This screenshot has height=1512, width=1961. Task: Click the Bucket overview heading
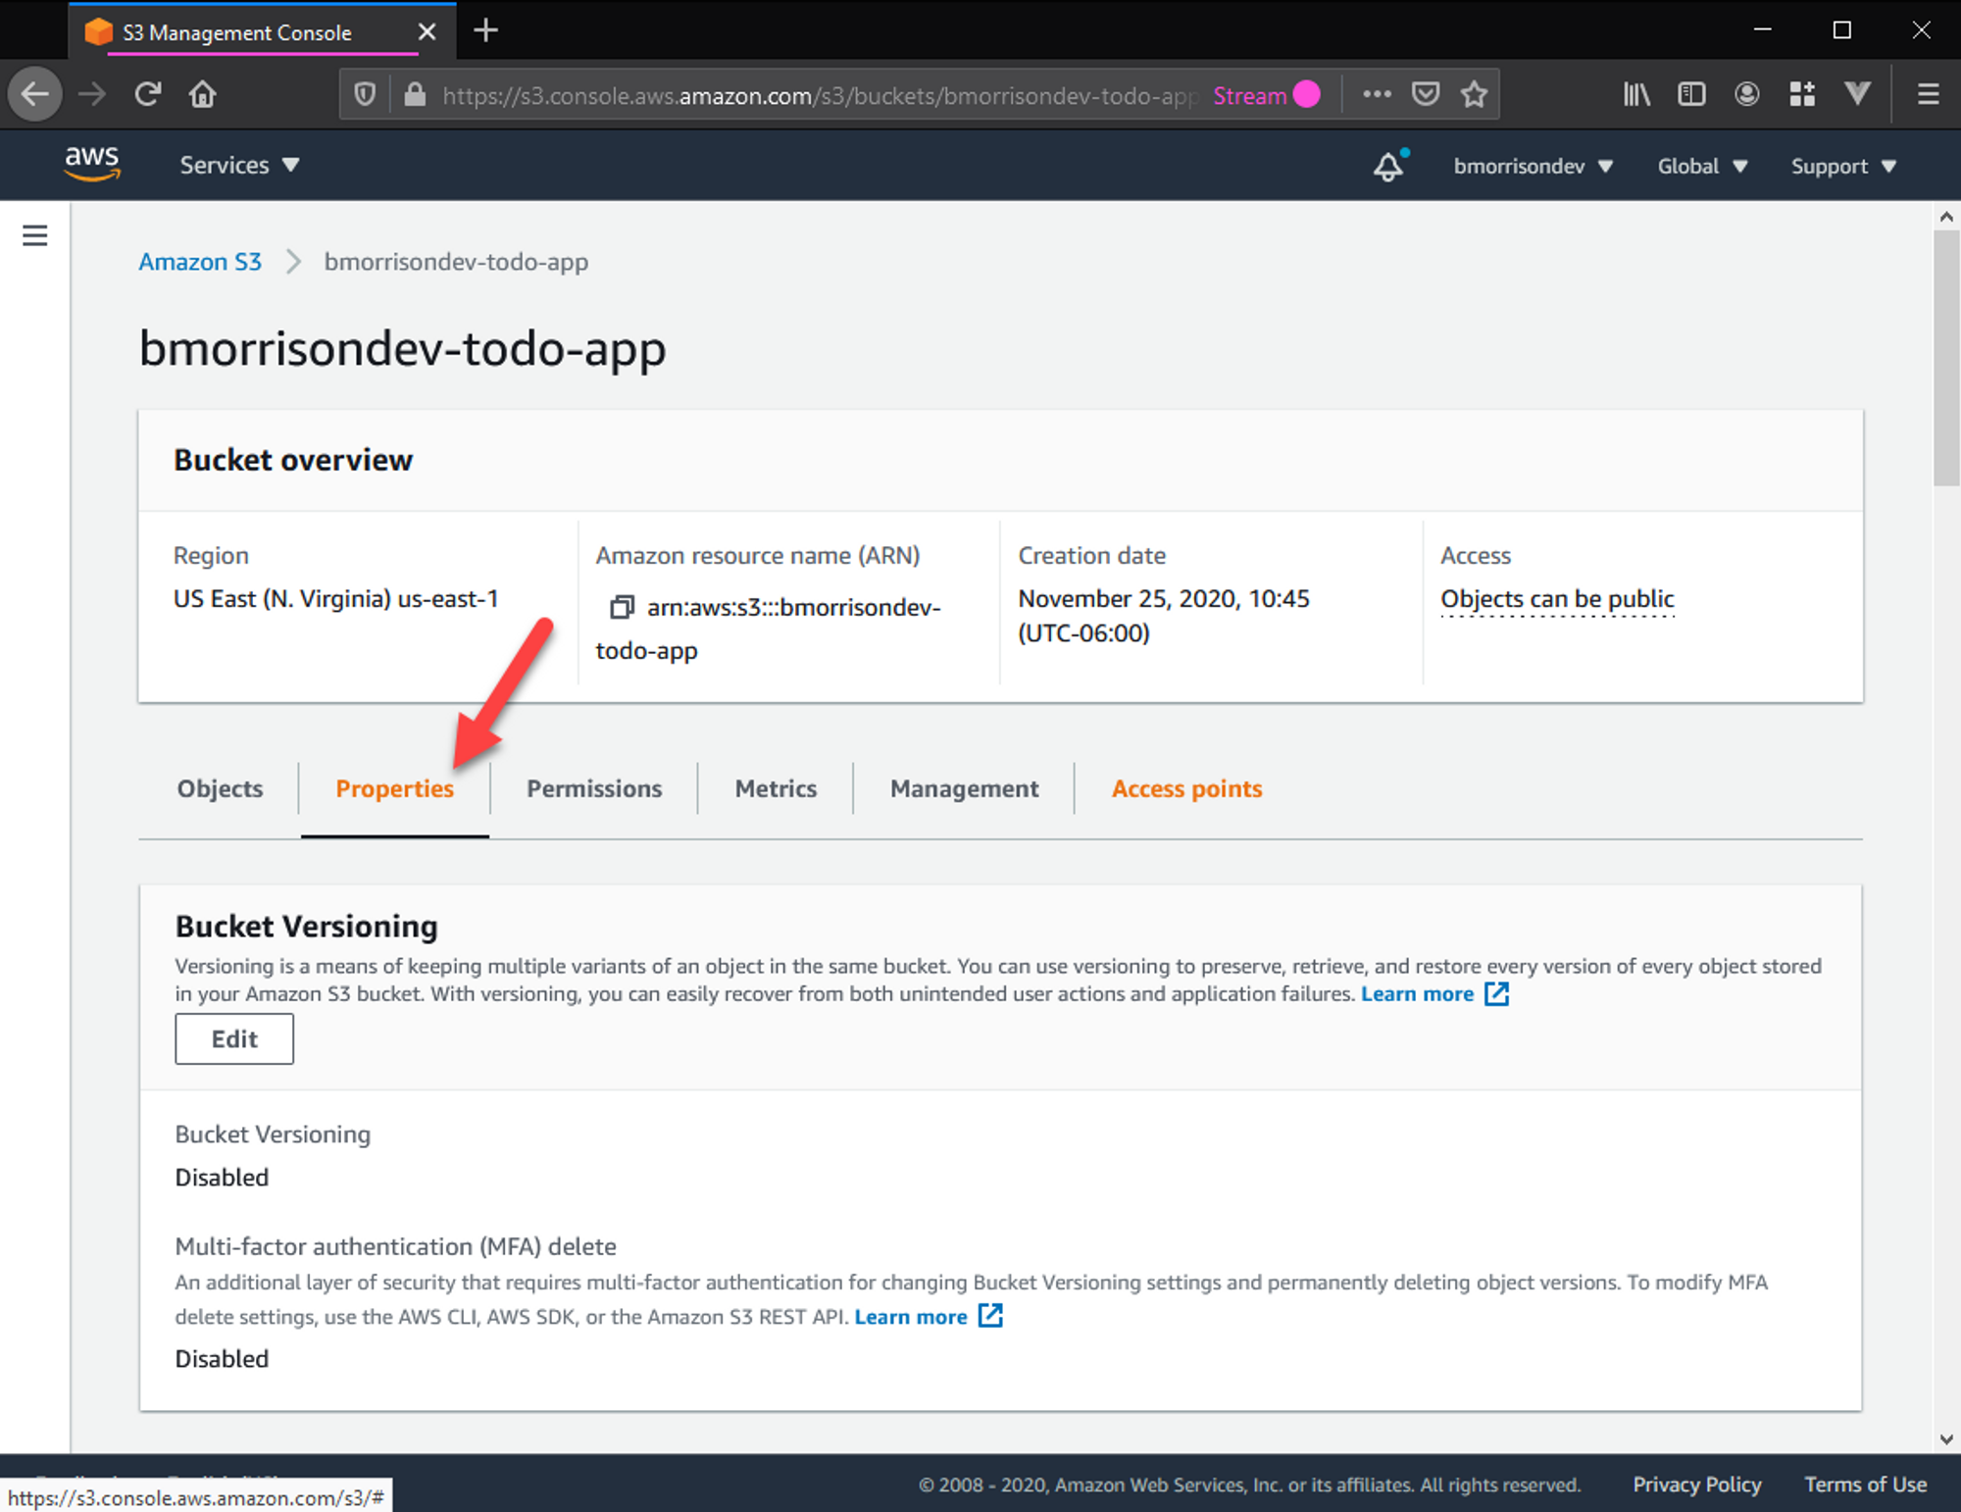click(x=293, y=460)
